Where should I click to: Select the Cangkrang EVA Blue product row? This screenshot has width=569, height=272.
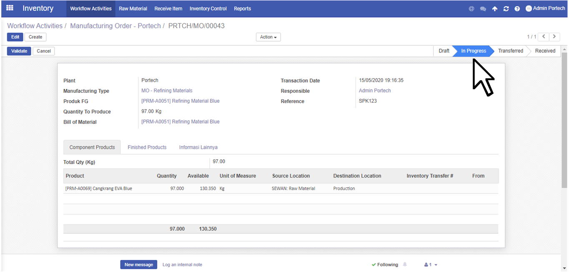pos(99,188)
